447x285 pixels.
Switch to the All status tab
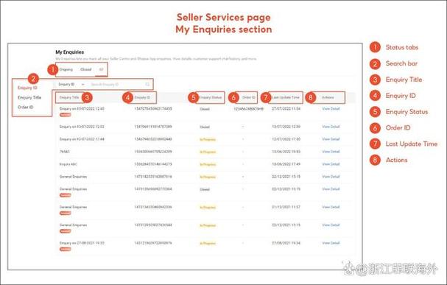tap(101, 69)
